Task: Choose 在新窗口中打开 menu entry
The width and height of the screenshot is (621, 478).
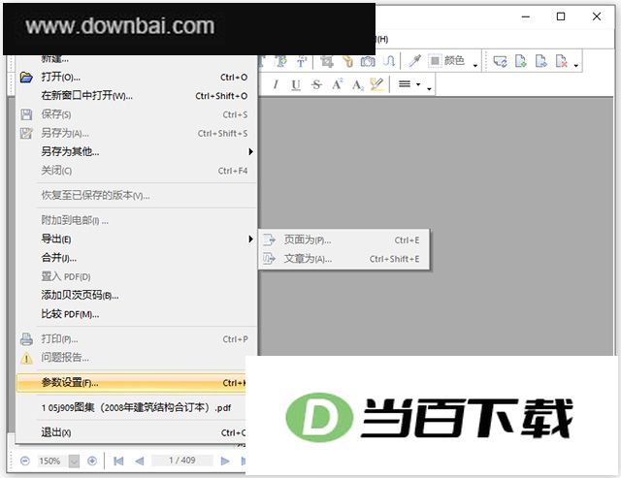Action: [x=137, y=96]
